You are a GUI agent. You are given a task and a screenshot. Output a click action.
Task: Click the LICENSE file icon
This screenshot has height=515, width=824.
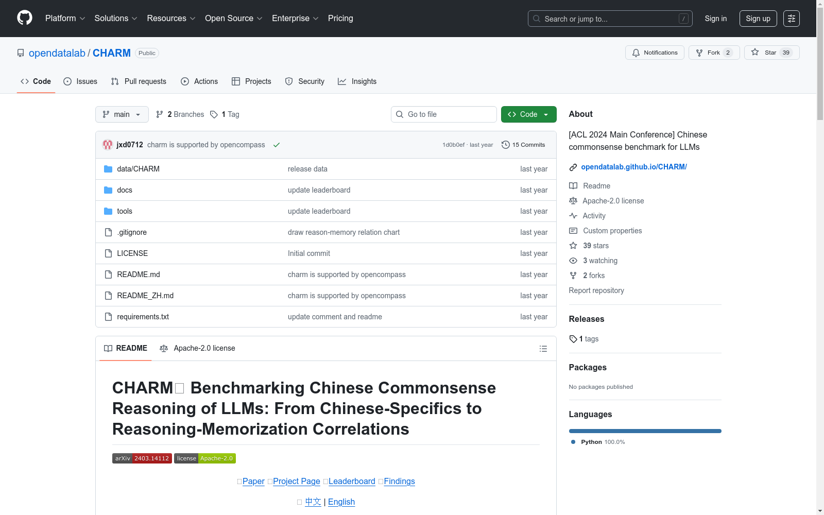coord(108,253)
